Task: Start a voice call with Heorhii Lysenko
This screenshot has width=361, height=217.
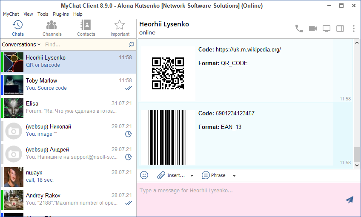Action: click(299, 29)
